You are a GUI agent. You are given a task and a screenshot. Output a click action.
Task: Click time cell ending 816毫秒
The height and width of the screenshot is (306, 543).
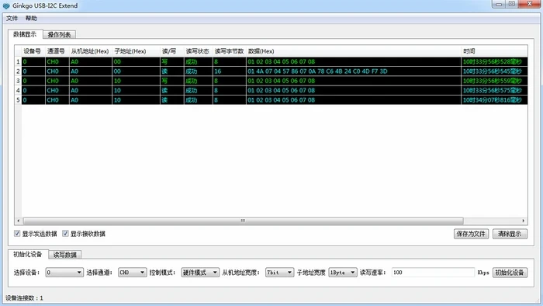point(495,100)
